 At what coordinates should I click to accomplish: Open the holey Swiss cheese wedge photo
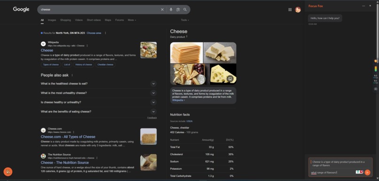coord(223,74)
